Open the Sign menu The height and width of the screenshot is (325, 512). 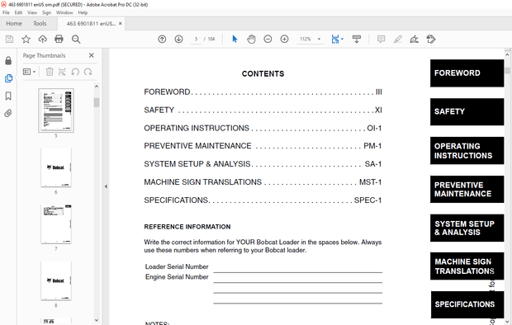(46, 12)
